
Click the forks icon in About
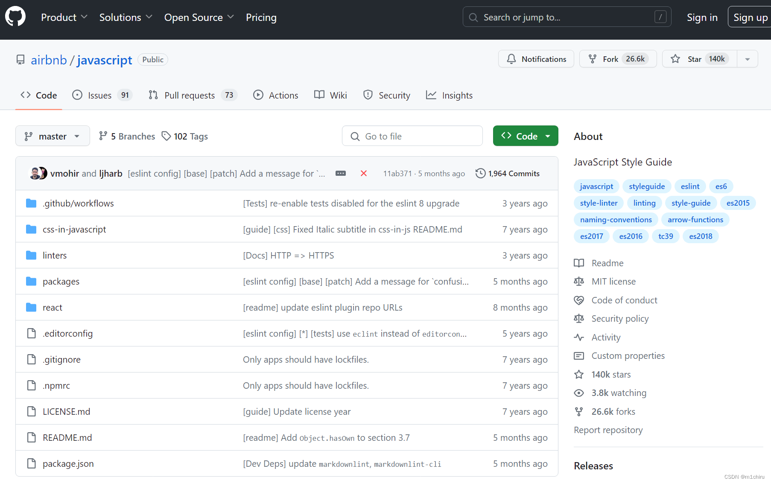[579, 411]
